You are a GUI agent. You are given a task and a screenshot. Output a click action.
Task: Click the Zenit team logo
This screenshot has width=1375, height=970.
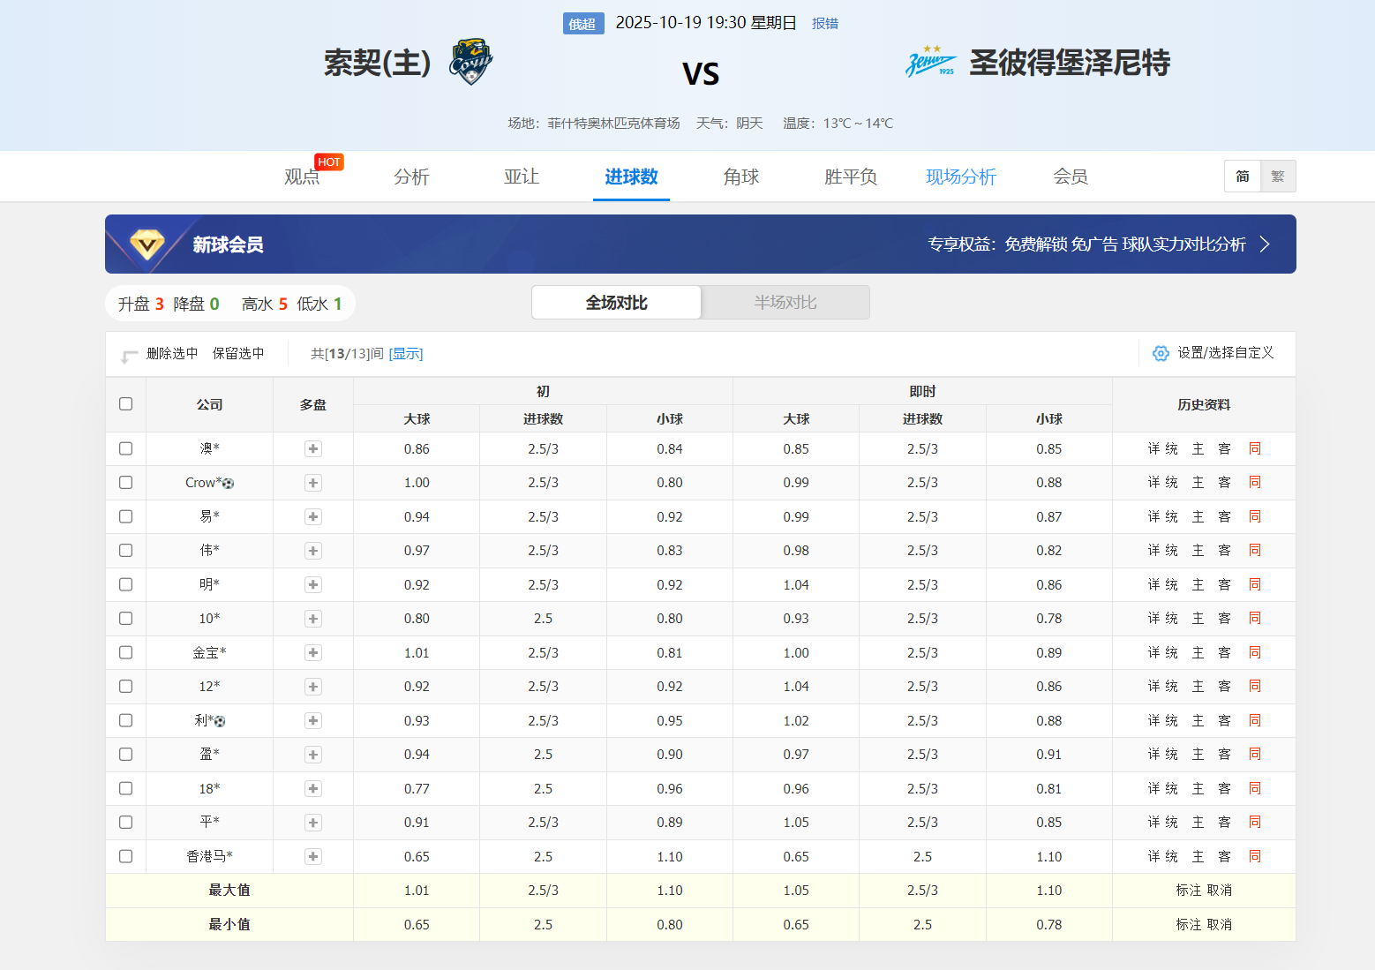(930, 61)
